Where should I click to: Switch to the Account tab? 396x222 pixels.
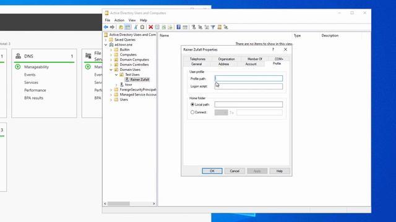point(251,64)
